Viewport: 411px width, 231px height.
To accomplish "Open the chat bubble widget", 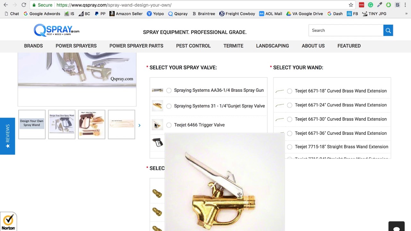I will (397, 227).
